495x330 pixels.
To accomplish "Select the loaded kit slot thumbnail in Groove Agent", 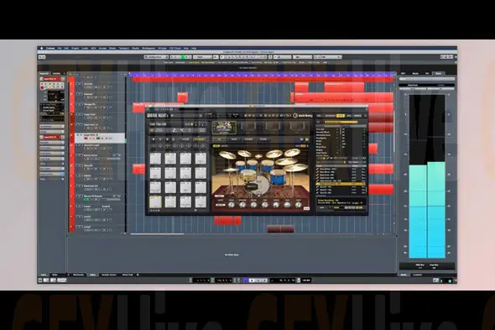I will point(224,127).
